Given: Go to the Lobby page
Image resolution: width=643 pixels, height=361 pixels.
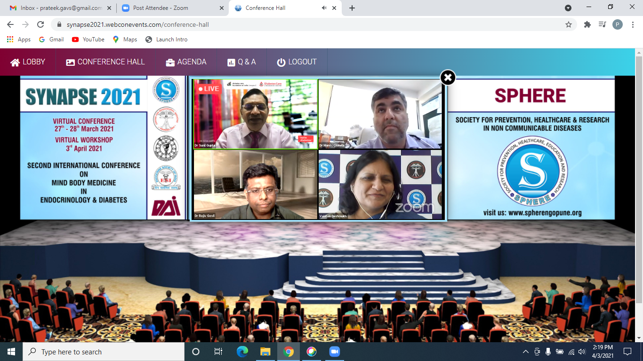Looking at the screenshot, I should [28, 62].
